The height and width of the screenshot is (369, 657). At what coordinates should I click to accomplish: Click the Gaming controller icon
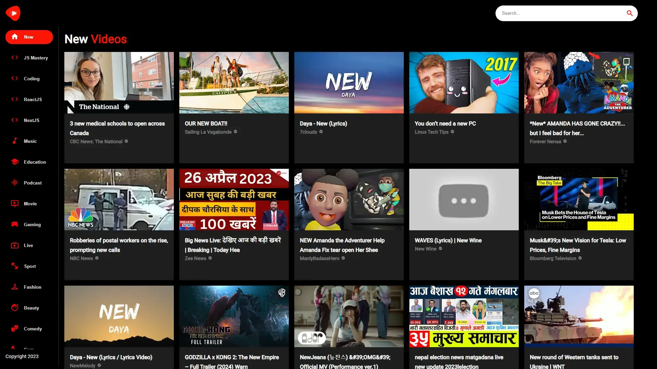coord(15,224)
